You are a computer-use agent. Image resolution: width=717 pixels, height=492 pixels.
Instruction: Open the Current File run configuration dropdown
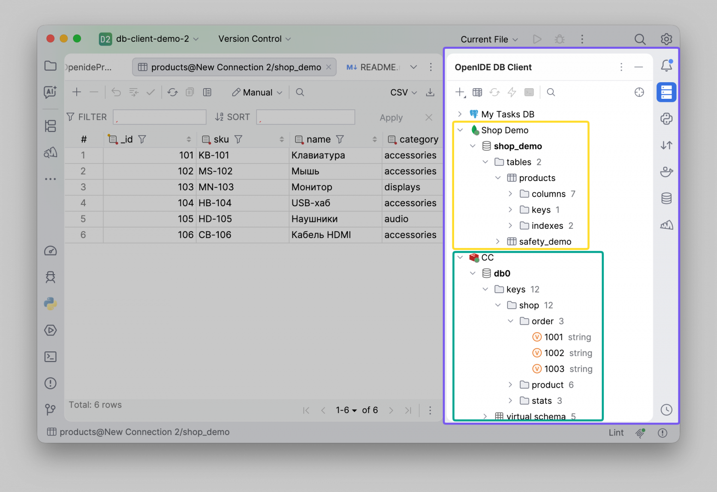coord(489,40)
